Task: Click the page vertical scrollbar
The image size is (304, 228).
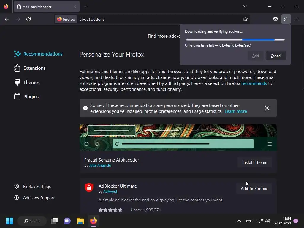Action: [303, 59]
